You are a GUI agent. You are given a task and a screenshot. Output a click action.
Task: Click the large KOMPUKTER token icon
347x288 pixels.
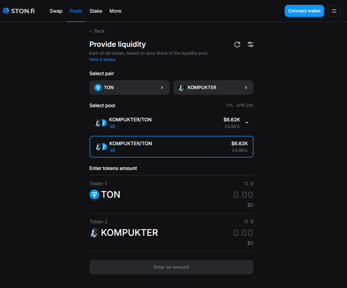coord(94,232)
